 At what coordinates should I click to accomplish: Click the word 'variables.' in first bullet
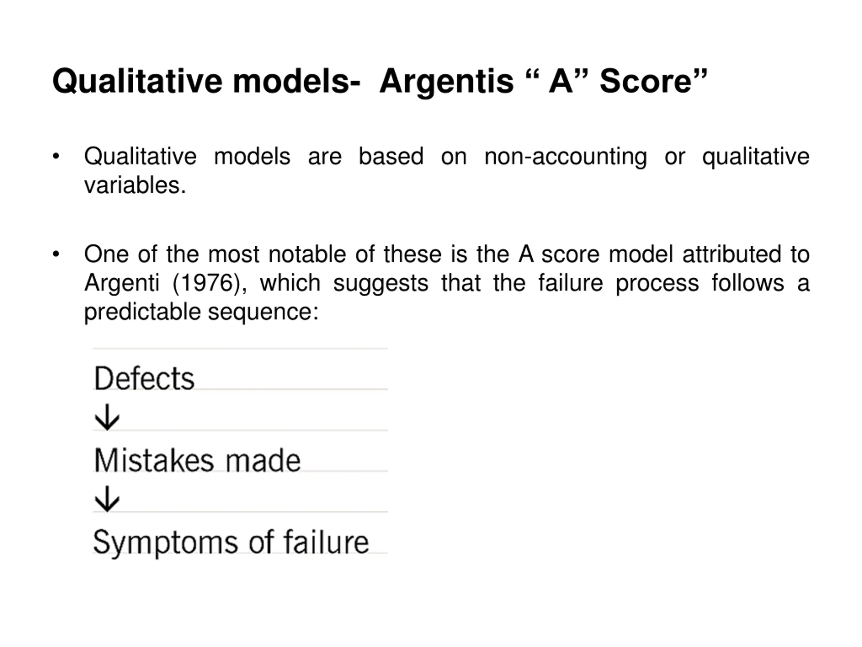pyautogui.click(x=135, y=185)
